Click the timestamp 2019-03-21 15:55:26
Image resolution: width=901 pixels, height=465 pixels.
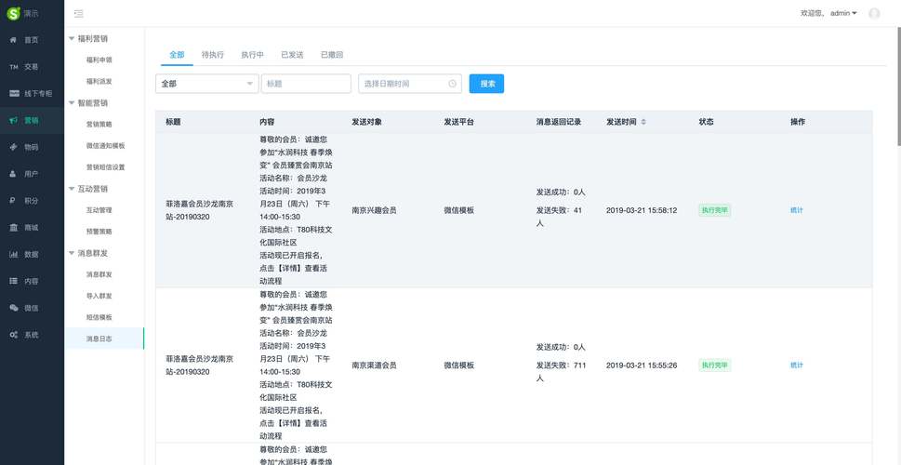coord(642,365)
